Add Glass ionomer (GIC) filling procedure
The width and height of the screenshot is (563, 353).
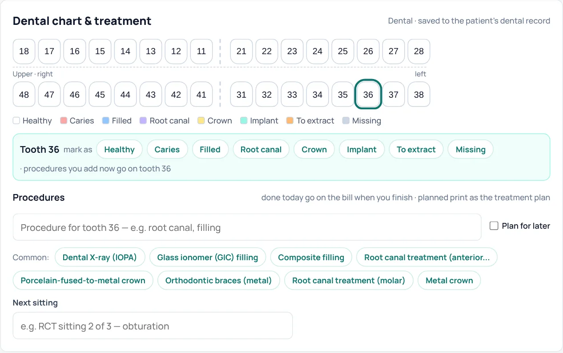[208, 258]
